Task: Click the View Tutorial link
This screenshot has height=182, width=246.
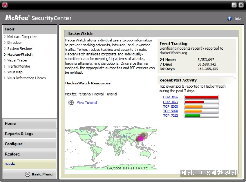Action: pos(87,103)
